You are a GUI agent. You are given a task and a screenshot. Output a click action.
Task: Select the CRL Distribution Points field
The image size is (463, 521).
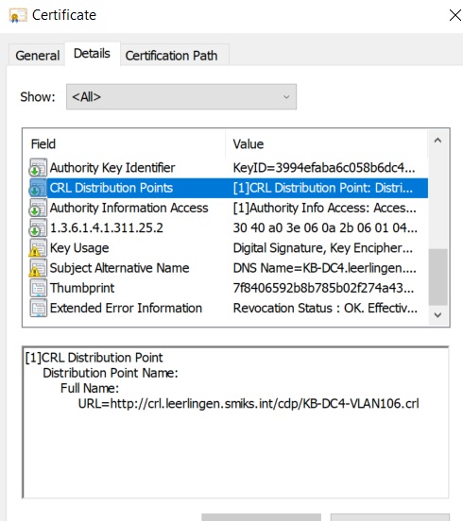pos(225,188)
